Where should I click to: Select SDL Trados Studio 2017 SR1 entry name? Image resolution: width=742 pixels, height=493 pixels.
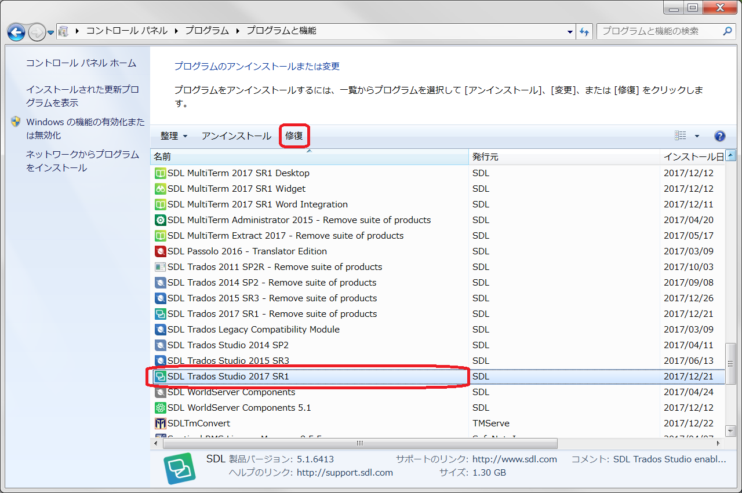click(x=228, y=377)
